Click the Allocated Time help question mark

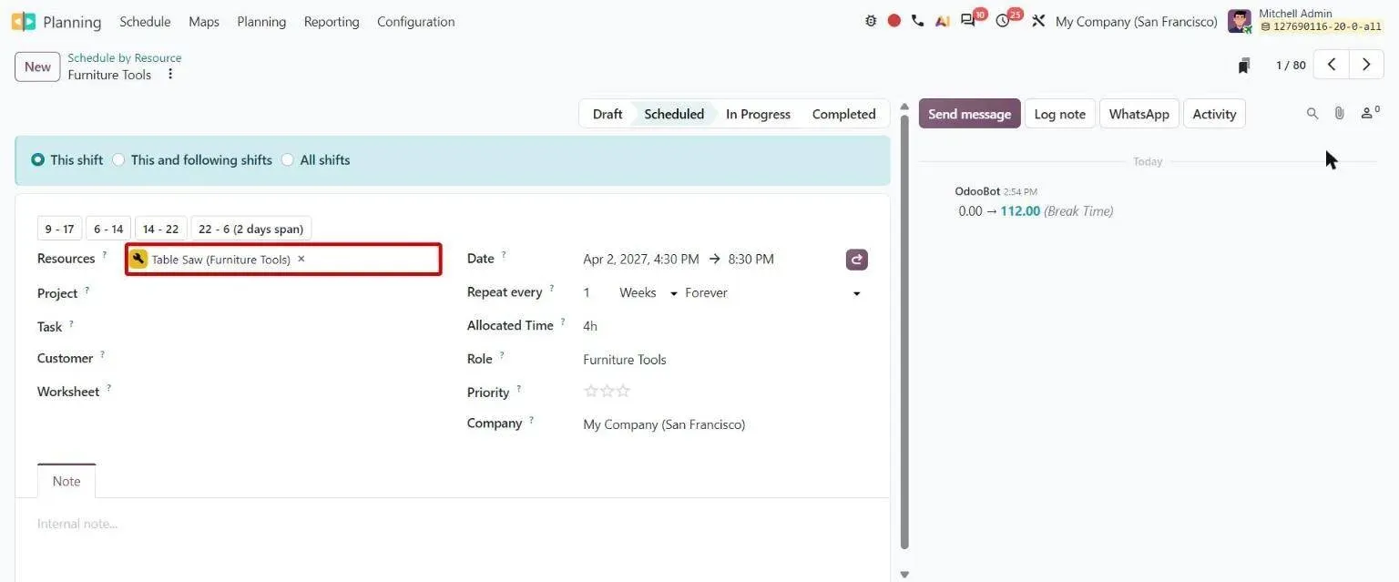[563, 322]
